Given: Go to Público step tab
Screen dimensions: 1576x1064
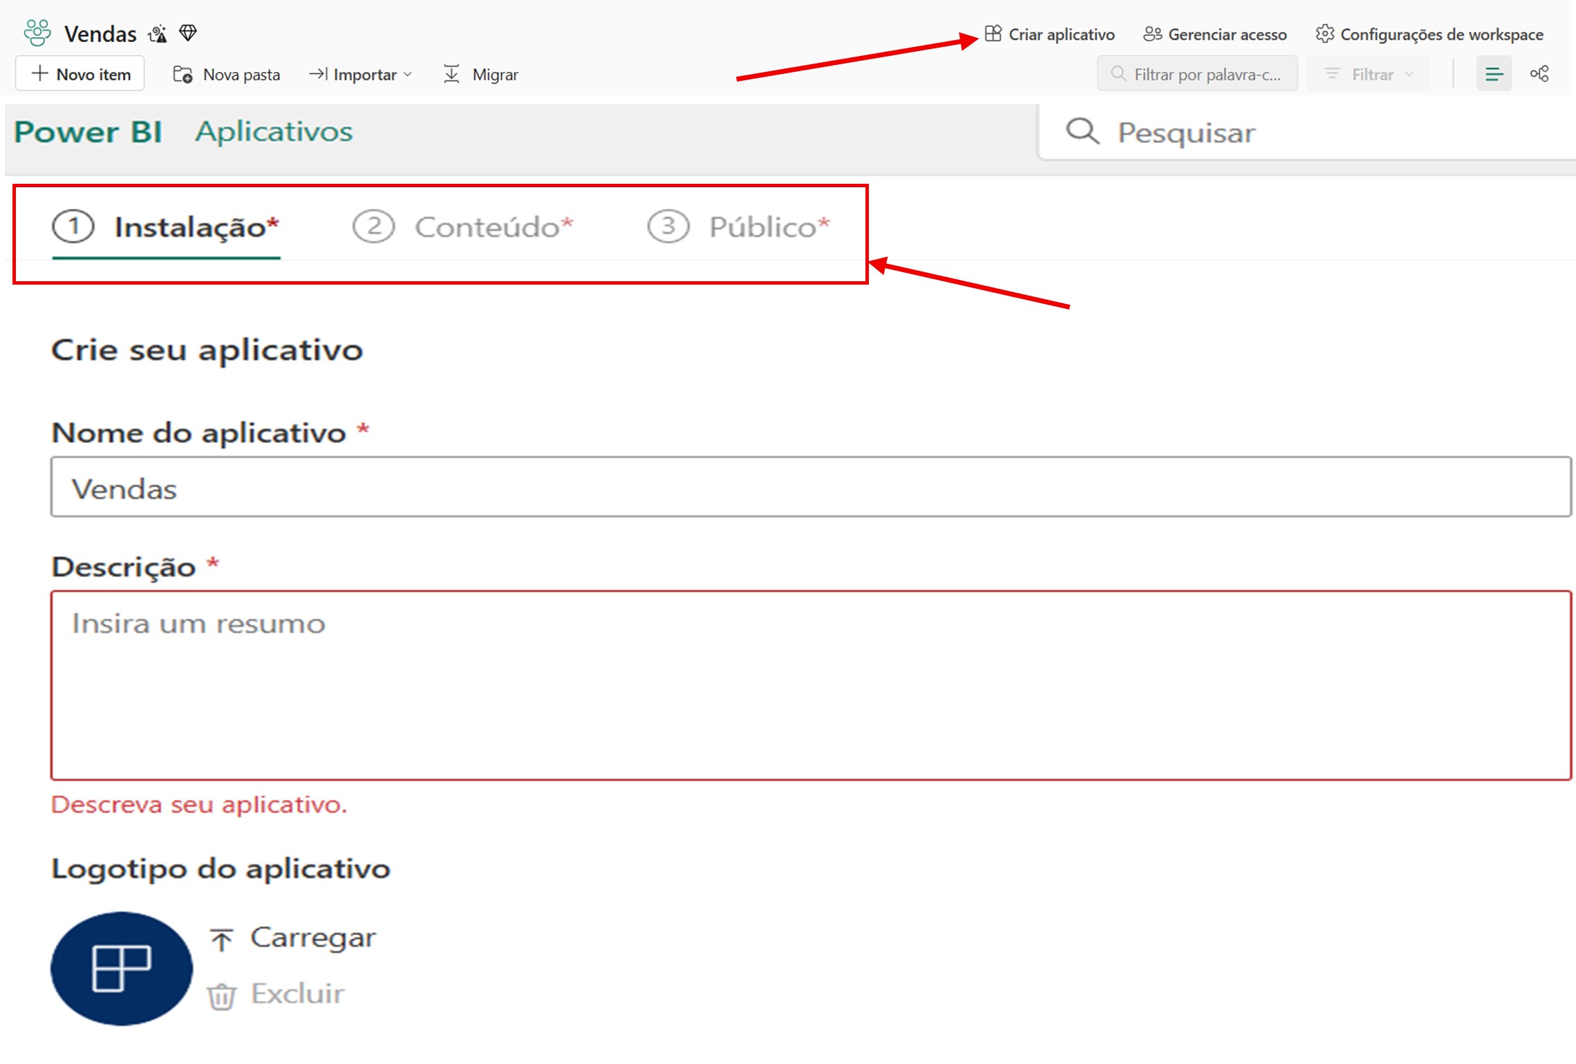Looking at the screenshot, I should point(739,227).
